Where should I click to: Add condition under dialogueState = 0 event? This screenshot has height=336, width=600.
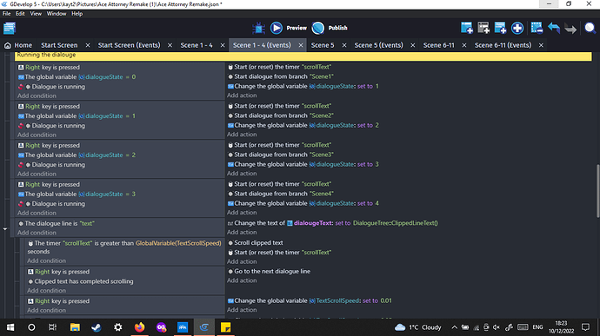click(x=37, y=96)
